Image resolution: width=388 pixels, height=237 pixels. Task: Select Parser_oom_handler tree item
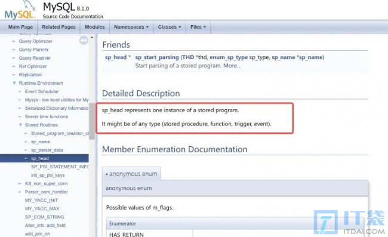(47, 192)
